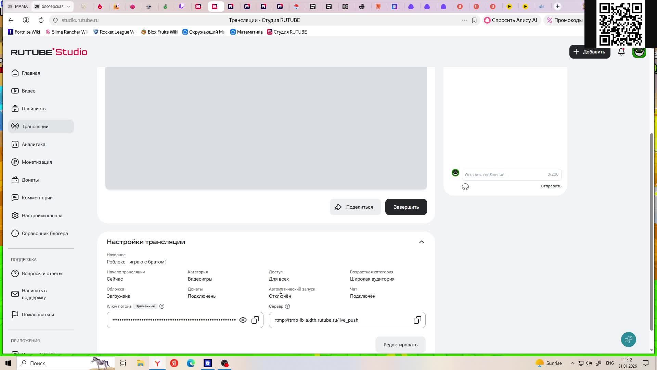The height and width of the screenshot is (370, 657).
Task: Reveal the stream key with eye icon
Action: [243, 320]
